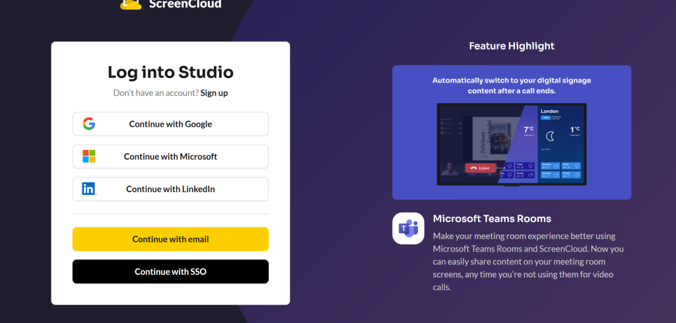This screenshot has width=676, height=323.
Task: Click the Google logo icon
Action: coord(89,124)
